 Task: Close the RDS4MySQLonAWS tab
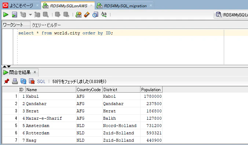pos(91,5)
